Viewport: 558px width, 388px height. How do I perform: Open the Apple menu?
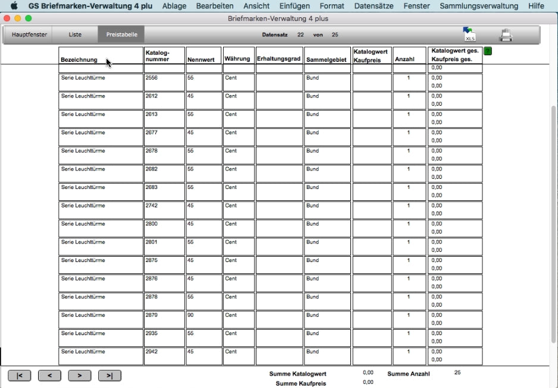pos(13,6)
